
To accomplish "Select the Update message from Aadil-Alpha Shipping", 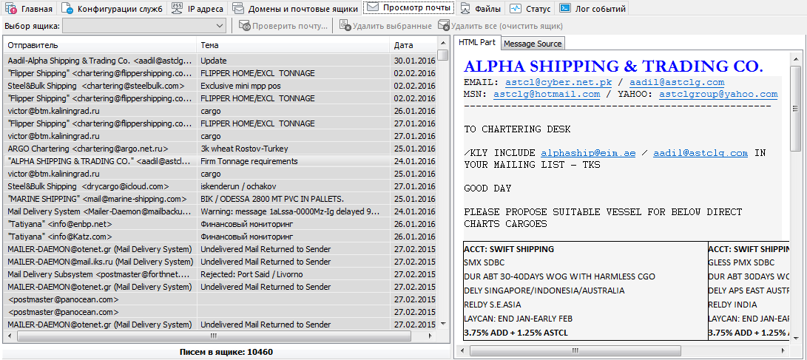I will [220, 61].
